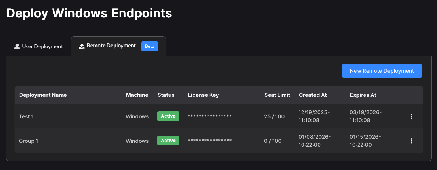Select the Group 1 deployment name
This screenshot has width=437, height=170.
29,141
